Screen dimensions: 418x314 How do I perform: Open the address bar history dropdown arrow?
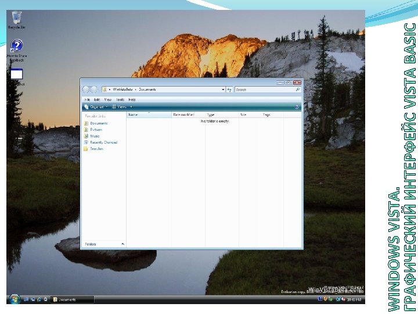point(223,90)
